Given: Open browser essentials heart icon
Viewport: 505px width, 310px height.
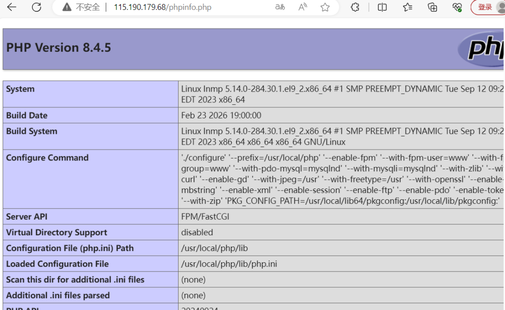Looking at the screenshot, I should tap(457, 7).
